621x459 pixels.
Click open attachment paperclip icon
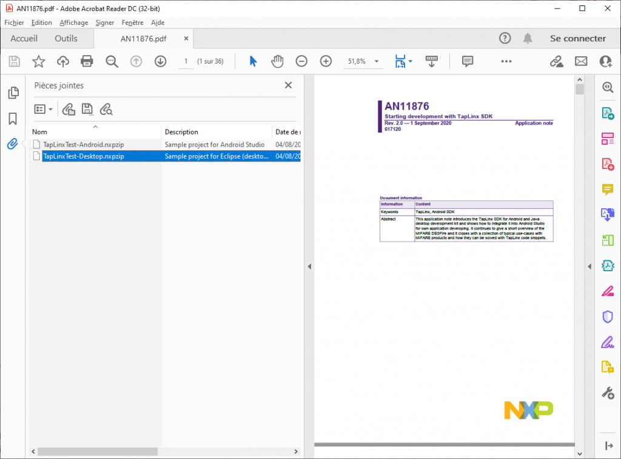[x=69, y=109]
